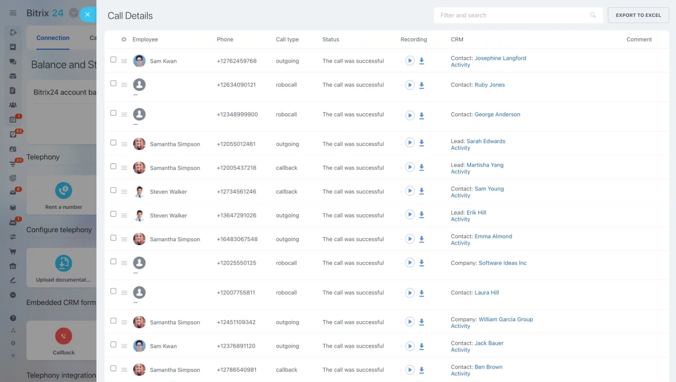Viewport: 676px width, 382px height.
Task: Play recording for Ben Brown call
Action: pyautogui.click(x=410, y=370)
